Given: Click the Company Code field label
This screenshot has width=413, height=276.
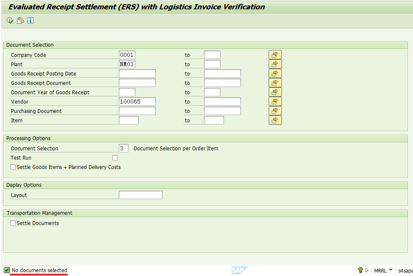Looking at the screenshot, I should [29, 55].
